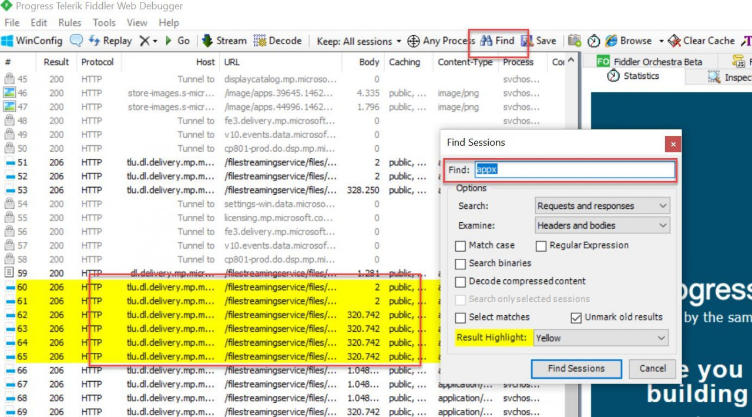Switch to the Statistics tab
The width and height of the screenshot is (752, 417).
633,76
